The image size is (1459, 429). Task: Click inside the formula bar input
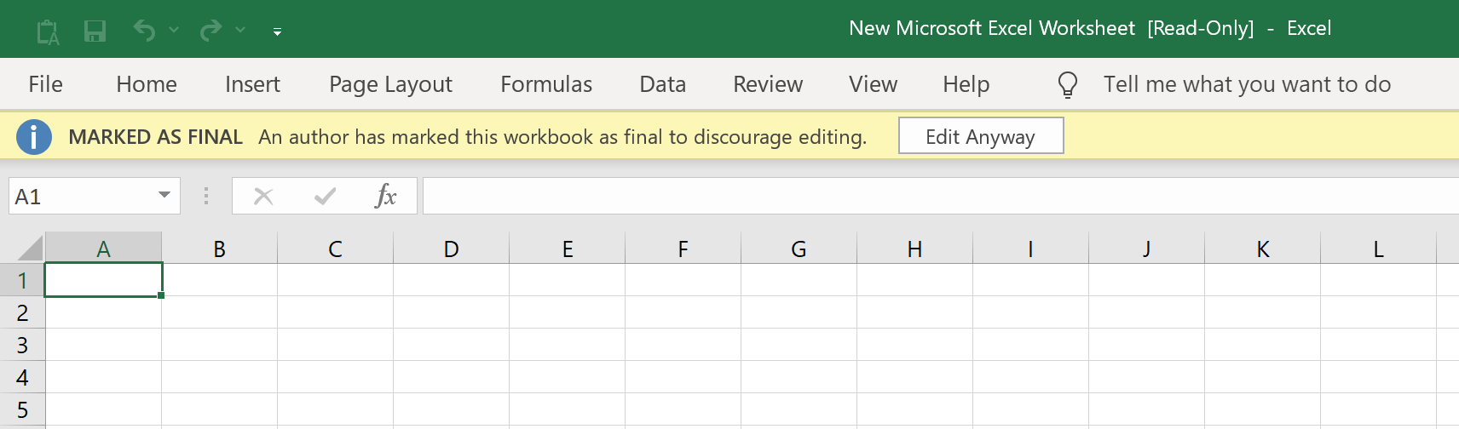coord(941,196)
